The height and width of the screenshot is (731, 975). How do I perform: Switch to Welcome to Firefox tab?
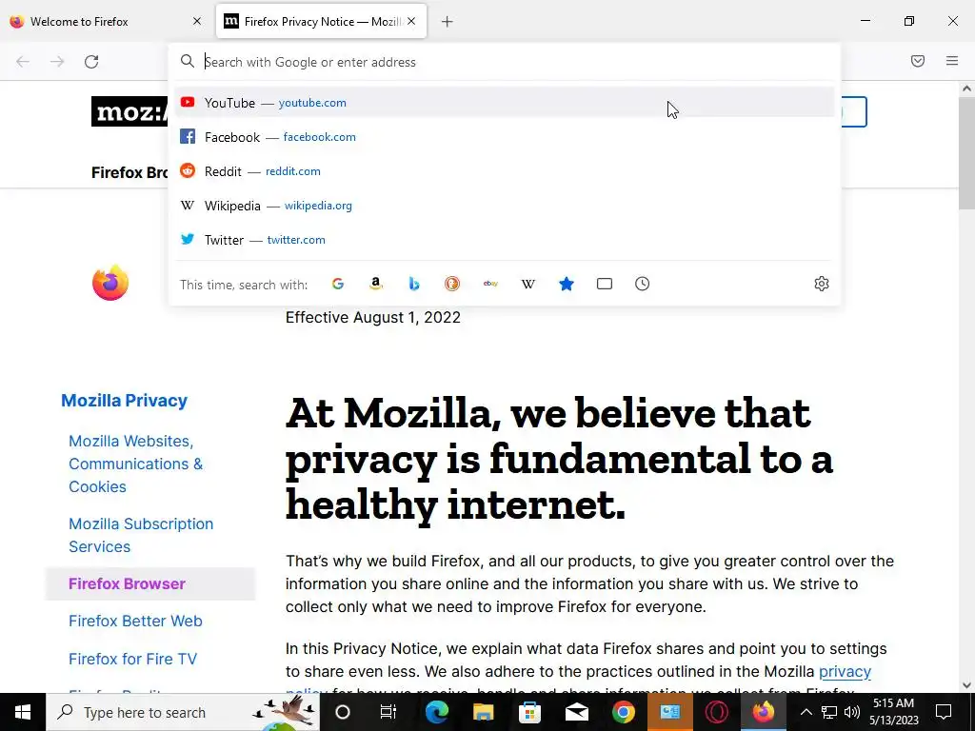(107, 21)
